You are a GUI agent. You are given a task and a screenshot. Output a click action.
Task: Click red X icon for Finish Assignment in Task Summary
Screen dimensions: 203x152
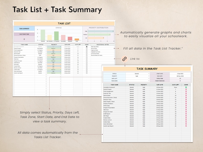pos(186,92)
